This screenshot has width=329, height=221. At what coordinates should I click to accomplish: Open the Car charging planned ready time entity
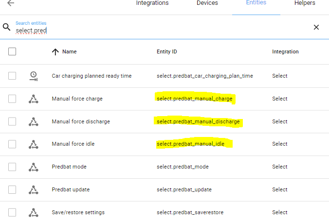click(x=91, y=76)
